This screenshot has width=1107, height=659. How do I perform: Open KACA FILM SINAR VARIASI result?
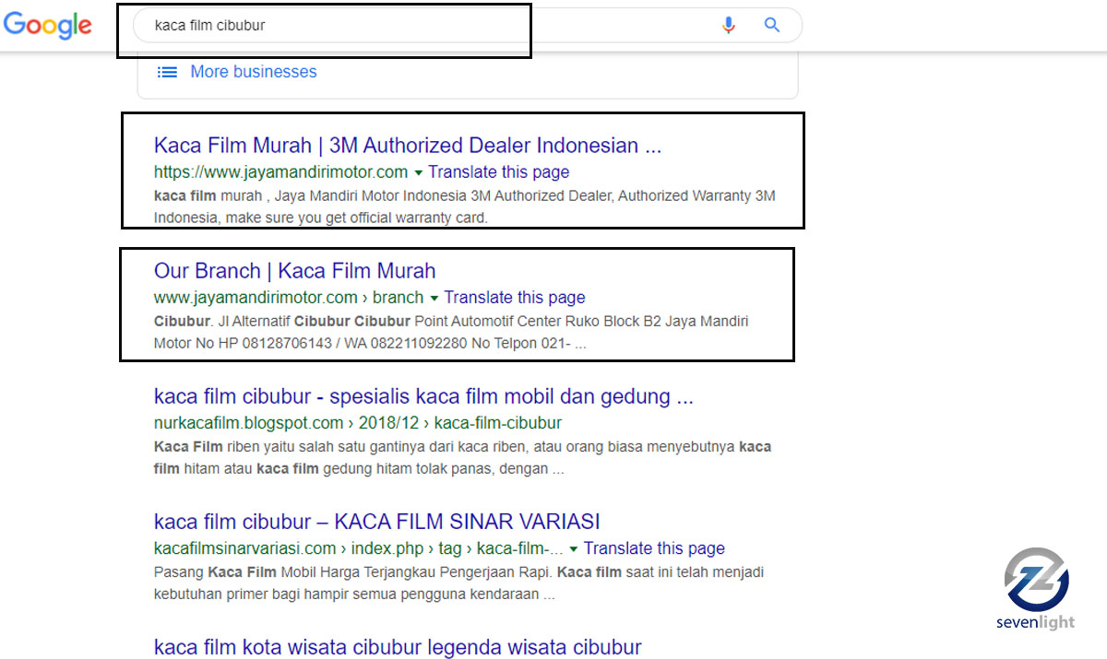(376, 522)
